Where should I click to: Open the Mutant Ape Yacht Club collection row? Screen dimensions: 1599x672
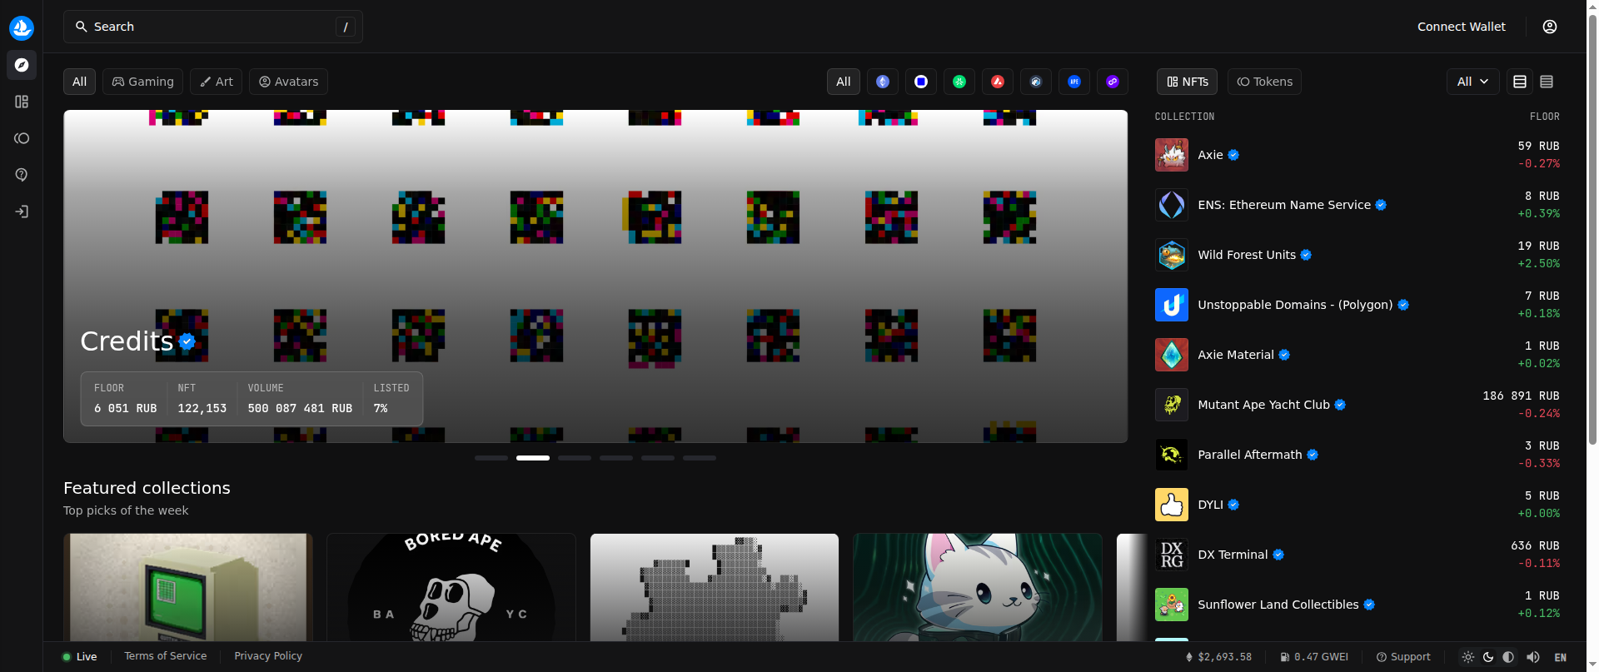coord(1357,405)
